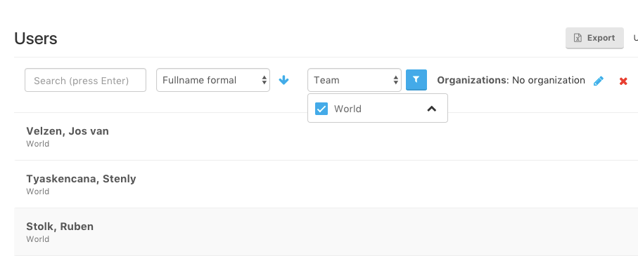
Task: Export the users list
Action: (x=594, y=38)
